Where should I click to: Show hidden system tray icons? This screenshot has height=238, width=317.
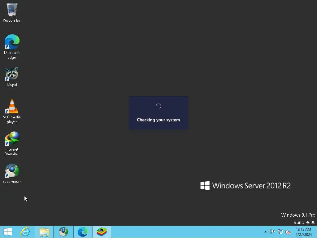pyautogui.click(x=265, y=232)
